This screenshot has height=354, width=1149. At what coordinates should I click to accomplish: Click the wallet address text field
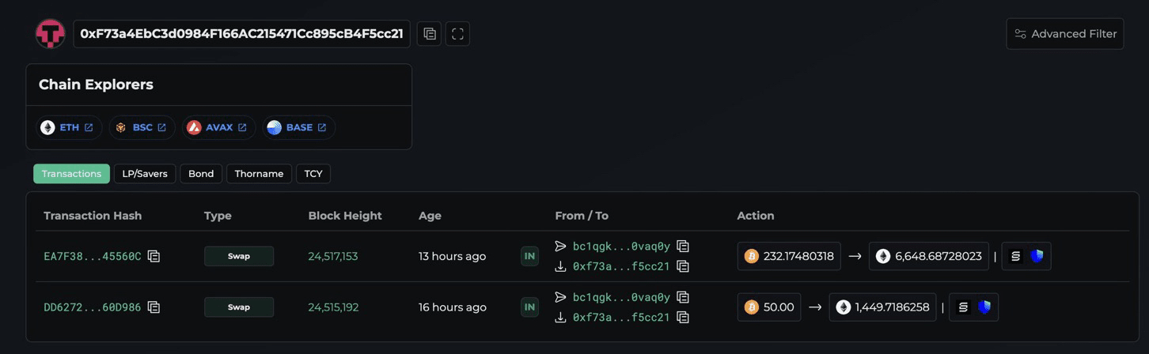[x=241, y=34]
